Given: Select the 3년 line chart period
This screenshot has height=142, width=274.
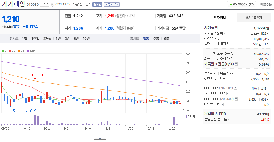Looking at the screenshot, I should [x=67, y=39].
